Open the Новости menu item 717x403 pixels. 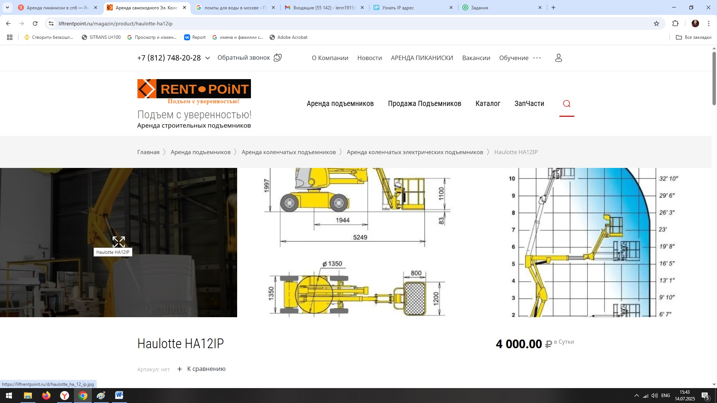click(x=369, y=58)
